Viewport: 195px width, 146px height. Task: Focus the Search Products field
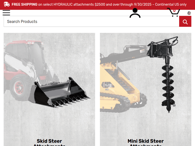92,21
